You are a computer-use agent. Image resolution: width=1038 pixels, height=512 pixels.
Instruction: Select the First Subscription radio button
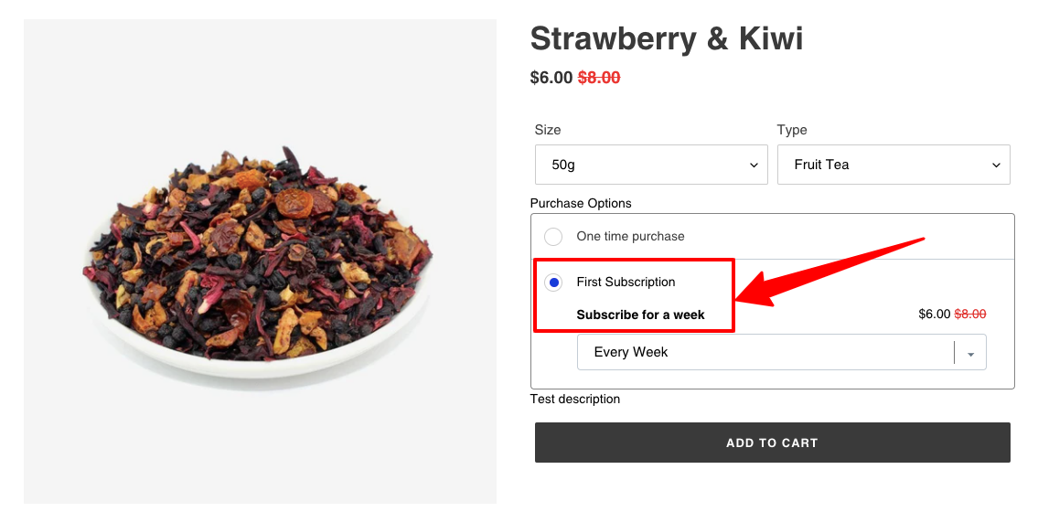553,283
